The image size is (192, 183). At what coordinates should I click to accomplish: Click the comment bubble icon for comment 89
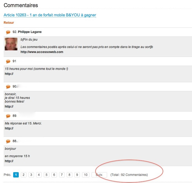tap(8, 116)
